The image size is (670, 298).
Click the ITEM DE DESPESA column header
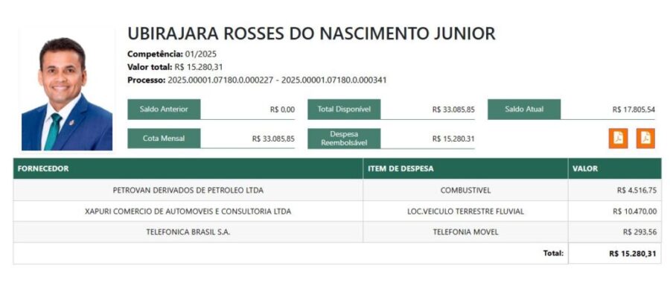pos(401,168)
